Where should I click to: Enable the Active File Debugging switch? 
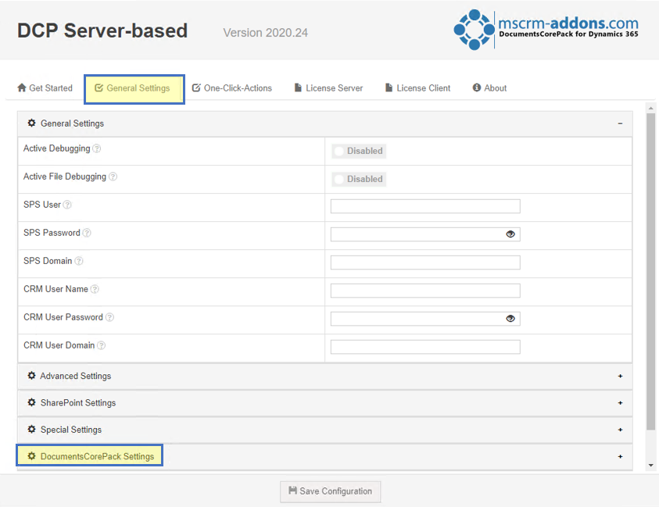click(359, 179)
